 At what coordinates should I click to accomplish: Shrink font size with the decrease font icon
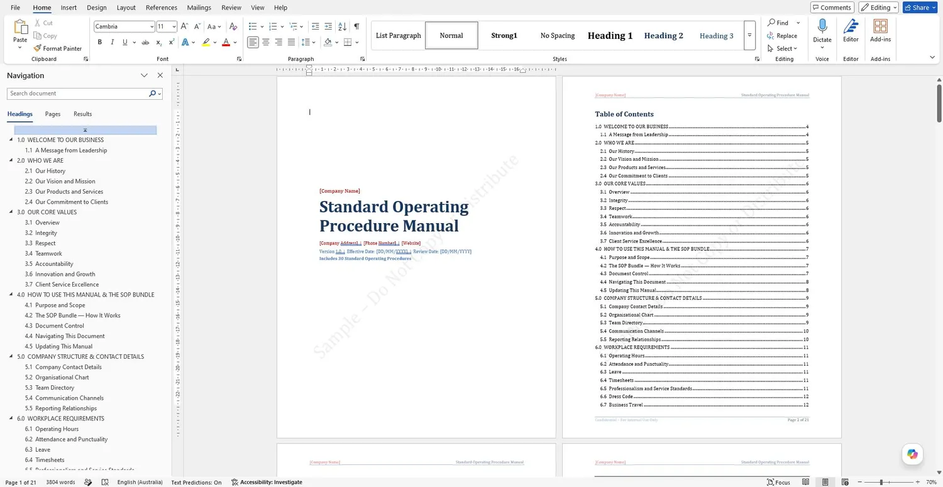point(197,26)
